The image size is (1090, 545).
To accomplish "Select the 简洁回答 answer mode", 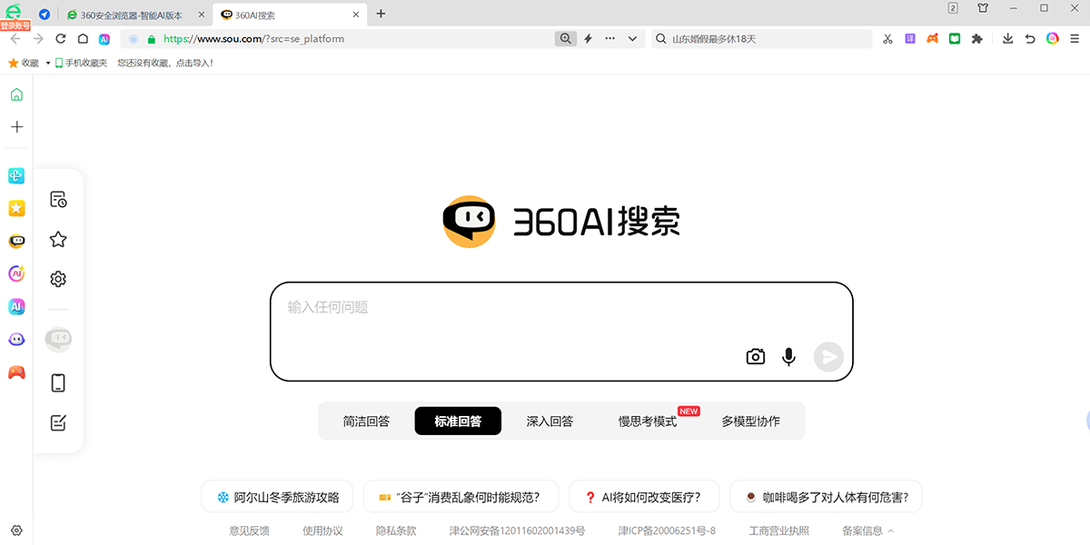I will [x=367, y=421].
